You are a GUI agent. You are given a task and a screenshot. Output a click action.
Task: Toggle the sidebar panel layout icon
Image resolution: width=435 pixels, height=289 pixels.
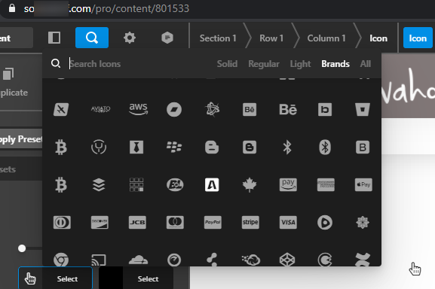click(54, 38)
